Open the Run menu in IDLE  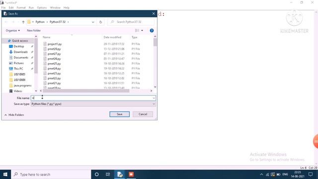31,8
